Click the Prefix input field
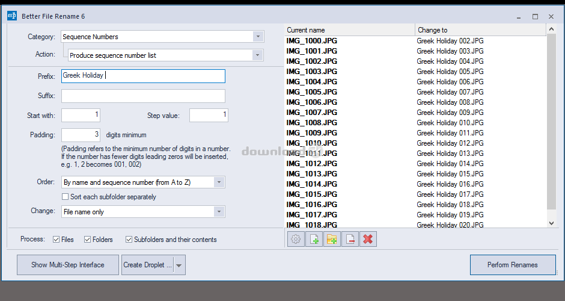Viewport: 565px width, 301px height. coord(144,76)
